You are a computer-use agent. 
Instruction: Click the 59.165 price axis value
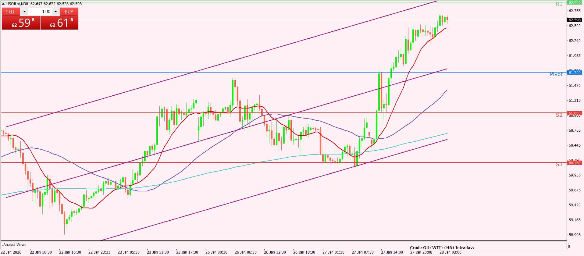(575, 220)
